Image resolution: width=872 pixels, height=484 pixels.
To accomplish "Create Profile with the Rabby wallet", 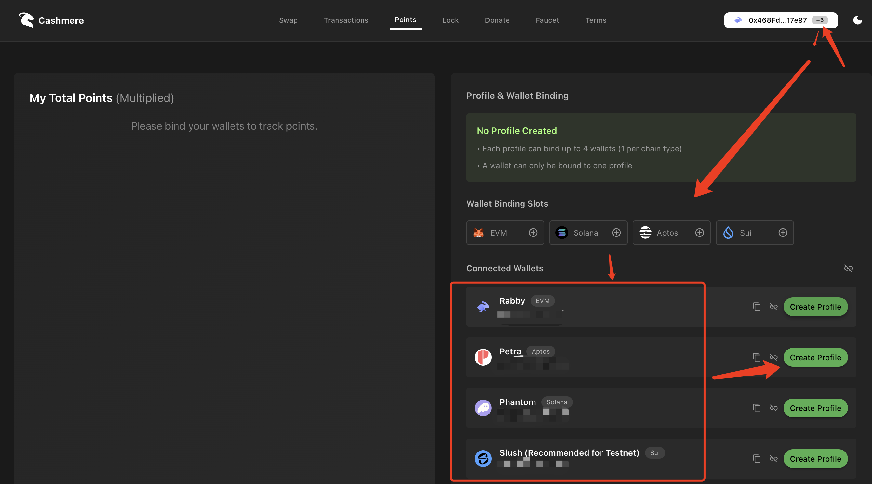I will pos(815,307).
